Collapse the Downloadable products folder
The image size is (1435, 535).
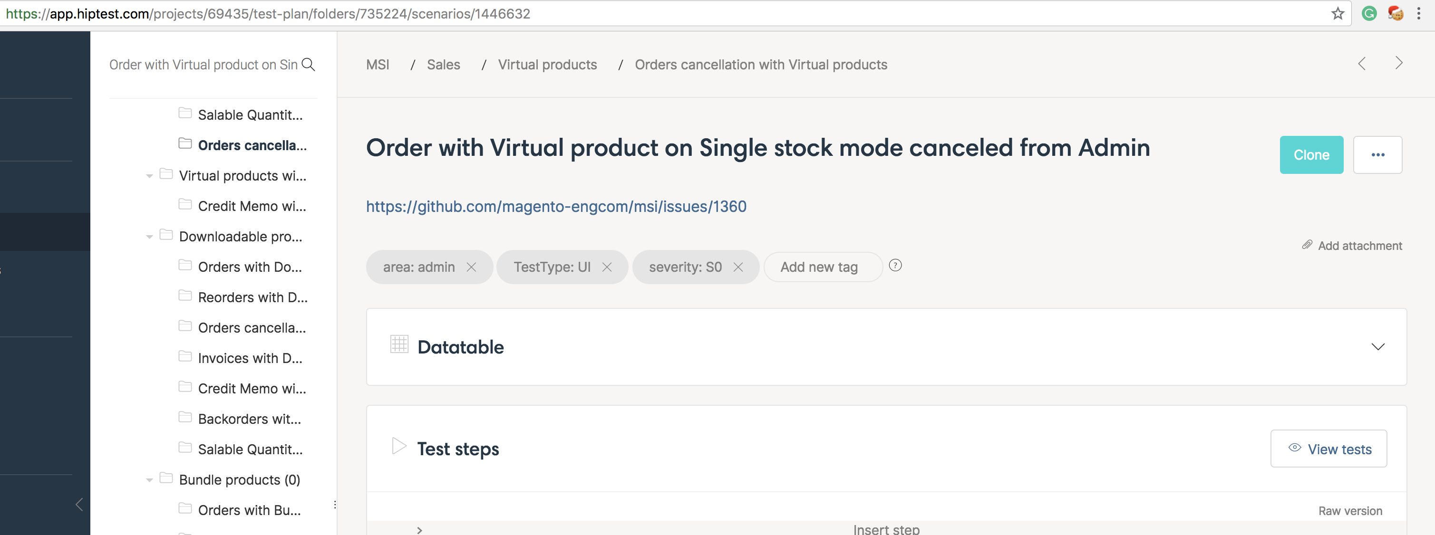pyautogui.click(x=149, y=237)
